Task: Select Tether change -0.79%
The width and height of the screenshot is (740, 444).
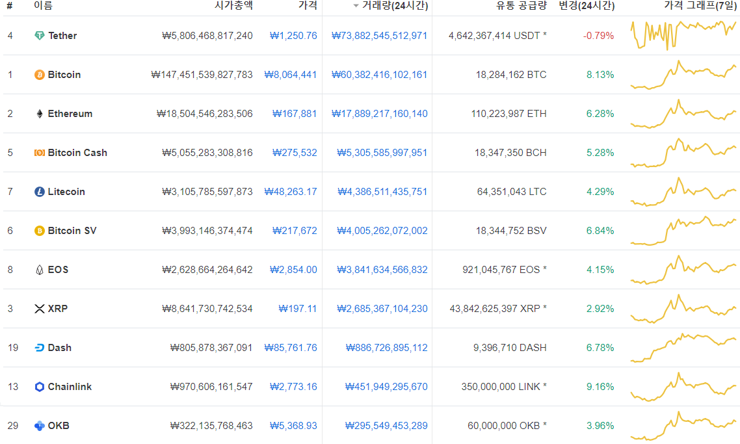Action: (x=598, y=35)
